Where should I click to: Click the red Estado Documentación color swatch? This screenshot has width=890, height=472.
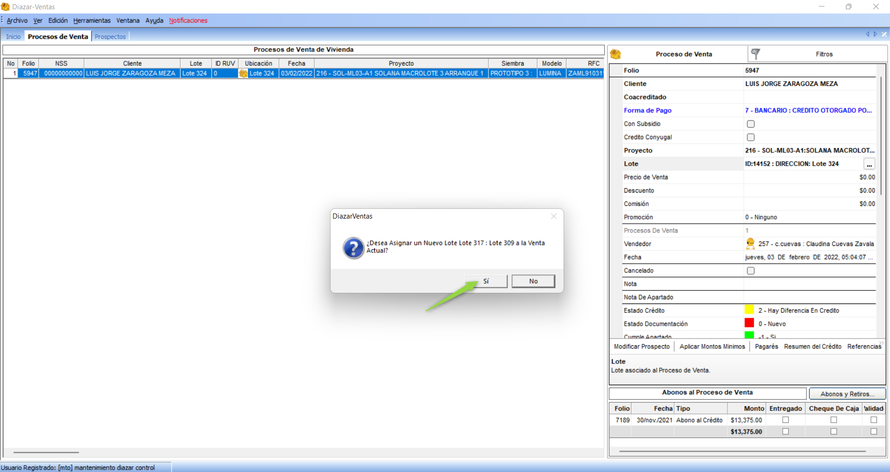pyautogui.click(x=749, y=323)
